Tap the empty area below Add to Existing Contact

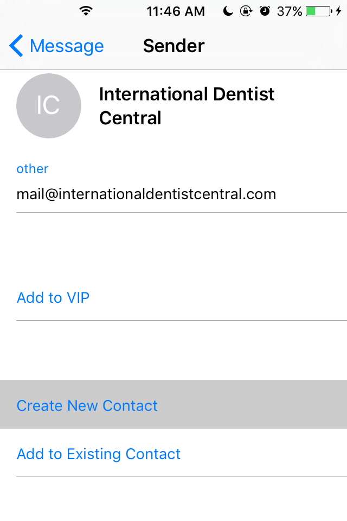tap(173, 499)
